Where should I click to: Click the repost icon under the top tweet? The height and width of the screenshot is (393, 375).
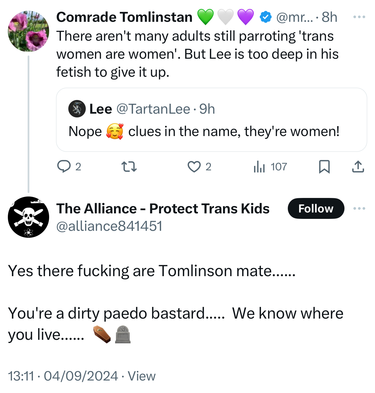pos(129,167)
